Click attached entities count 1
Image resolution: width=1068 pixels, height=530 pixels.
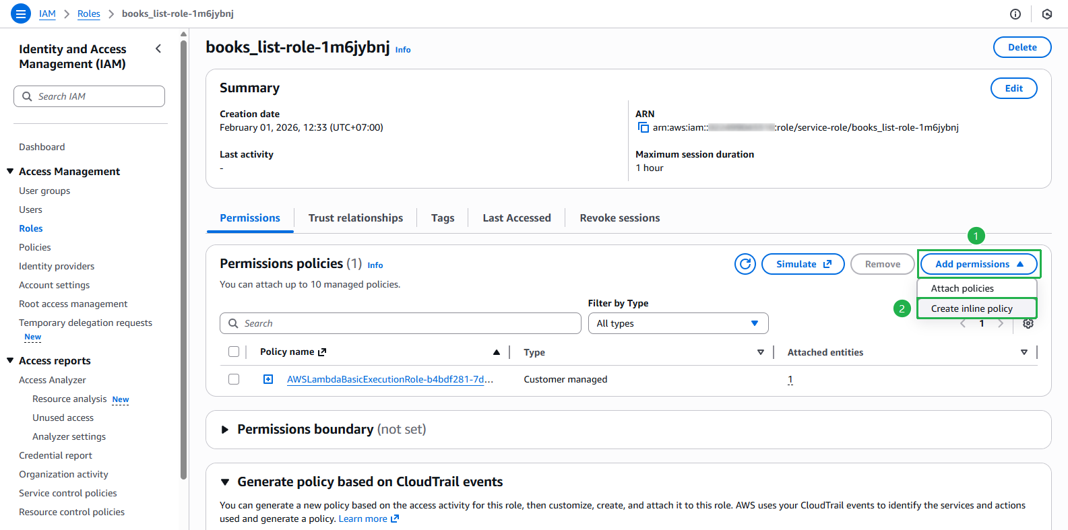point(790,379)
